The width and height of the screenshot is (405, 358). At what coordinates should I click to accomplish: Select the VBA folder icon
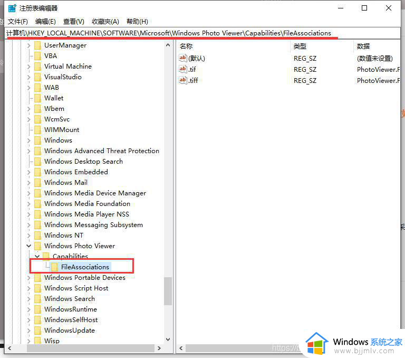(x=38, y=56)
